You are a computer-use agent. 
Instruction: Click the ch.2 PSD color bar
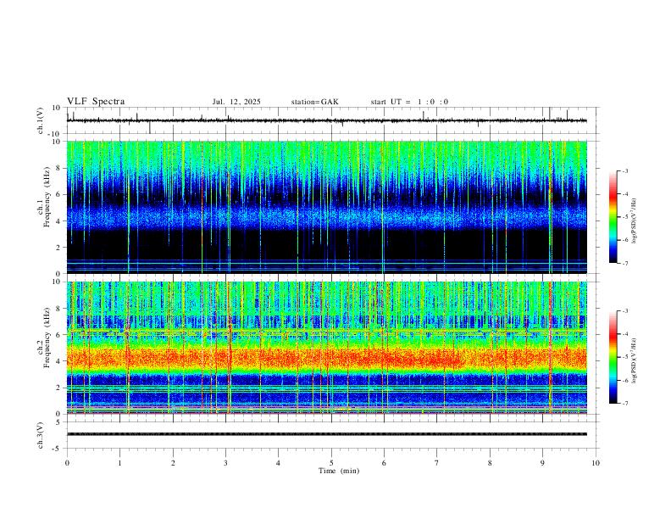(613, 357)
